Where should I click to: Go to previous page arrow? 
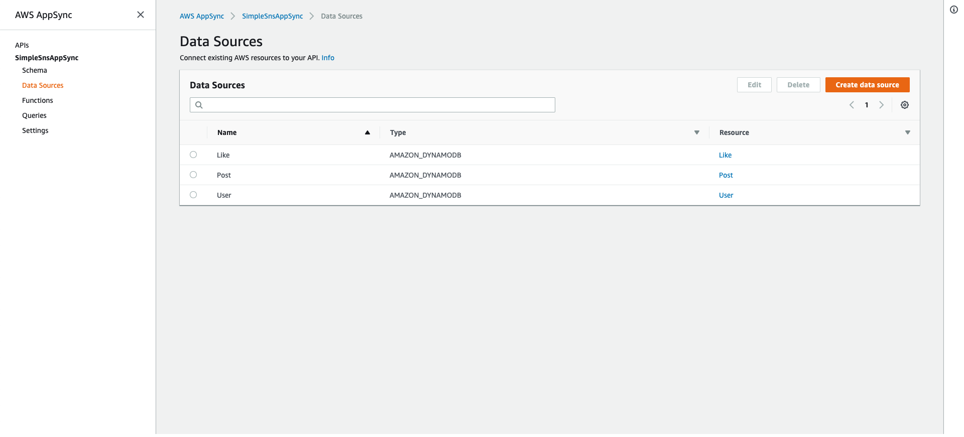[x=852, y=105]
